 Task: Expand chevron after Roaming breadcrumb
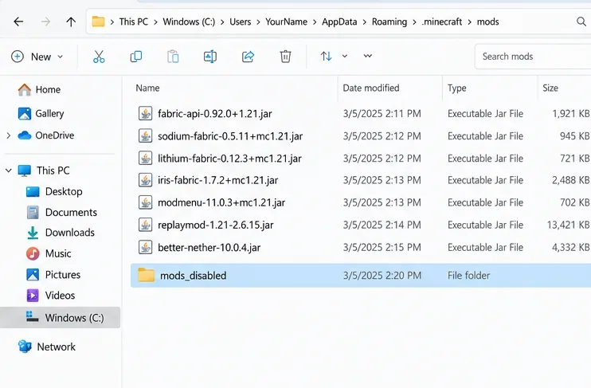(x=414, y=22)
